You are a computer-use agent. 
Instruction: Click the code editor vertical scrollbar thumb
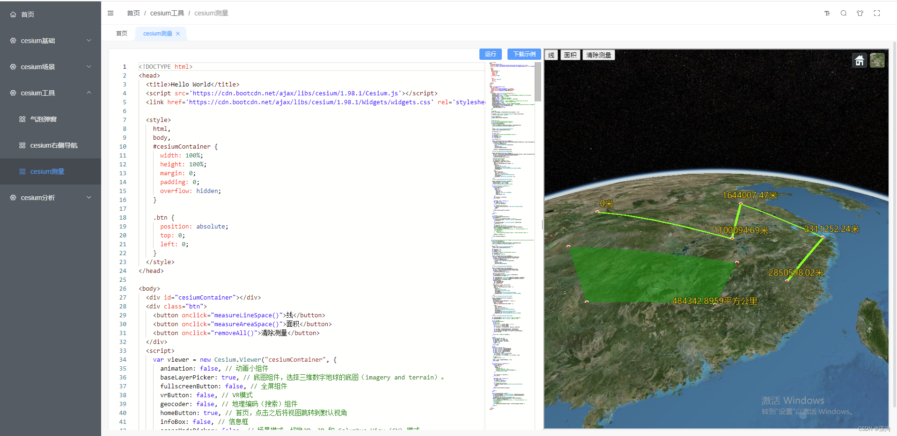[x=538, y=82]
